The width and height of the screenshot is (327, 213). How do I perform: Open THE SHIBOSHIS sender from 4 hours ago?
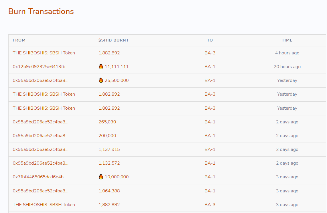[44, 53]
